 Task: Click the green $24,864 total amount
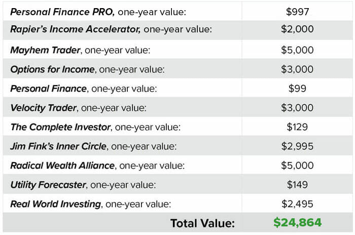[297, 223]
